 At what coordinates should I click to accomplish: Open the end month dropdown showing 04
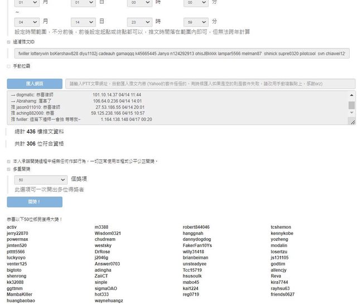pyautogui.click(x=27, y=21)
